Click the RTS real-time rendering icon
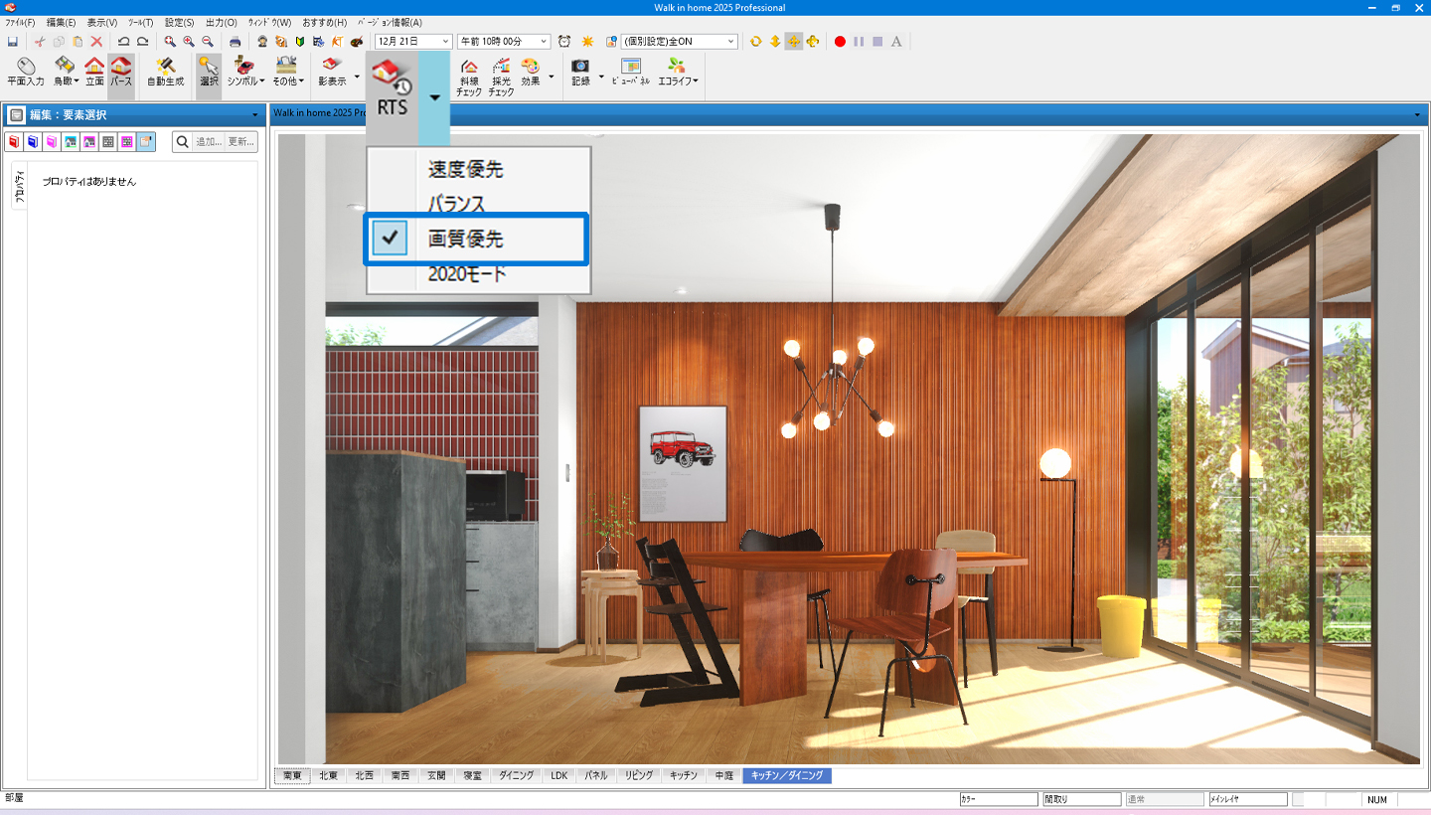Image resolution: width=1431 pixels, height=815 pixels. point(393,83)
